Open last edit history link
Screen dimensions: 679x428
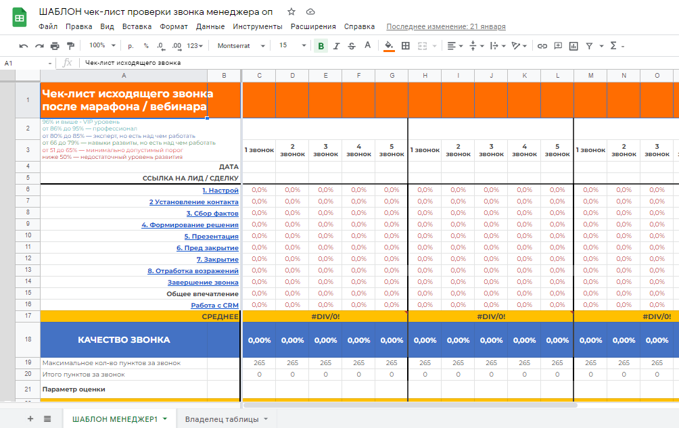click(446, 26)
